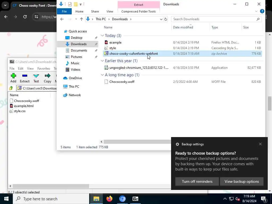Click View backup options button
Screen dimensions: 272x204
242,181
